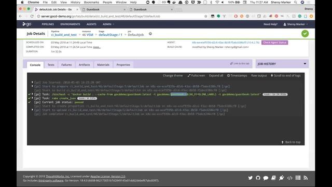Click Expand all in the console
This screenshot has height=187, width=332.
216,75
